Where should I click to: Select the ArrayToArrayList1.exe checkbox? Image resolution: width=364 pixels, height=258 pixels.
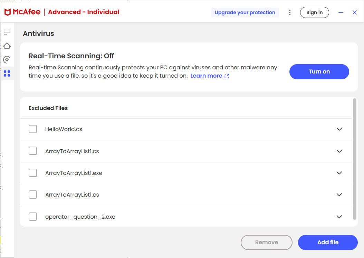click(33, 173)
